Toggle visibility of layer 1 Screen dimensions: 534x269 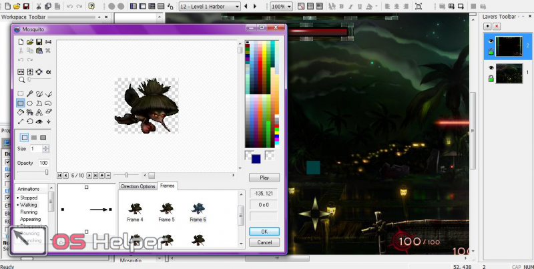[491, 68]
